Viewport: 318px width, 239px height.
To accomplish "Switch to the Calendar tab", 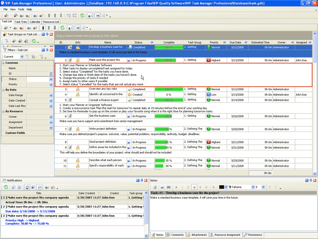I will tap(35, 22).
